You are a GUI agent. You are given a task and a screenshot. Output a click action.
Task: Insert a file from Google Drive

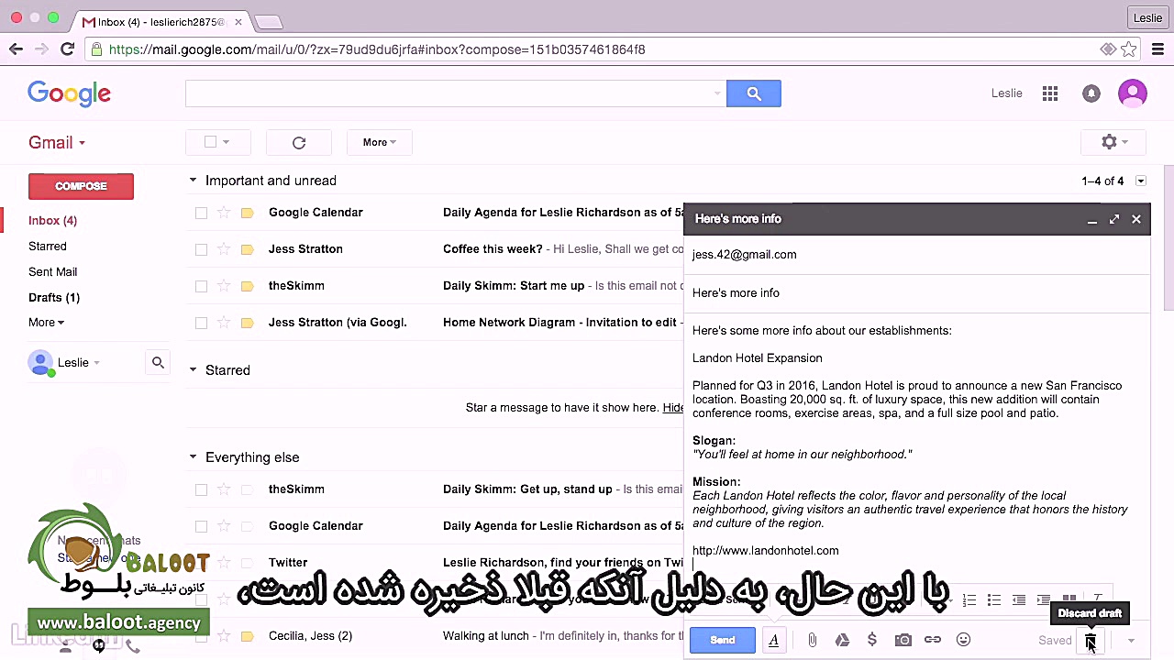842,640
